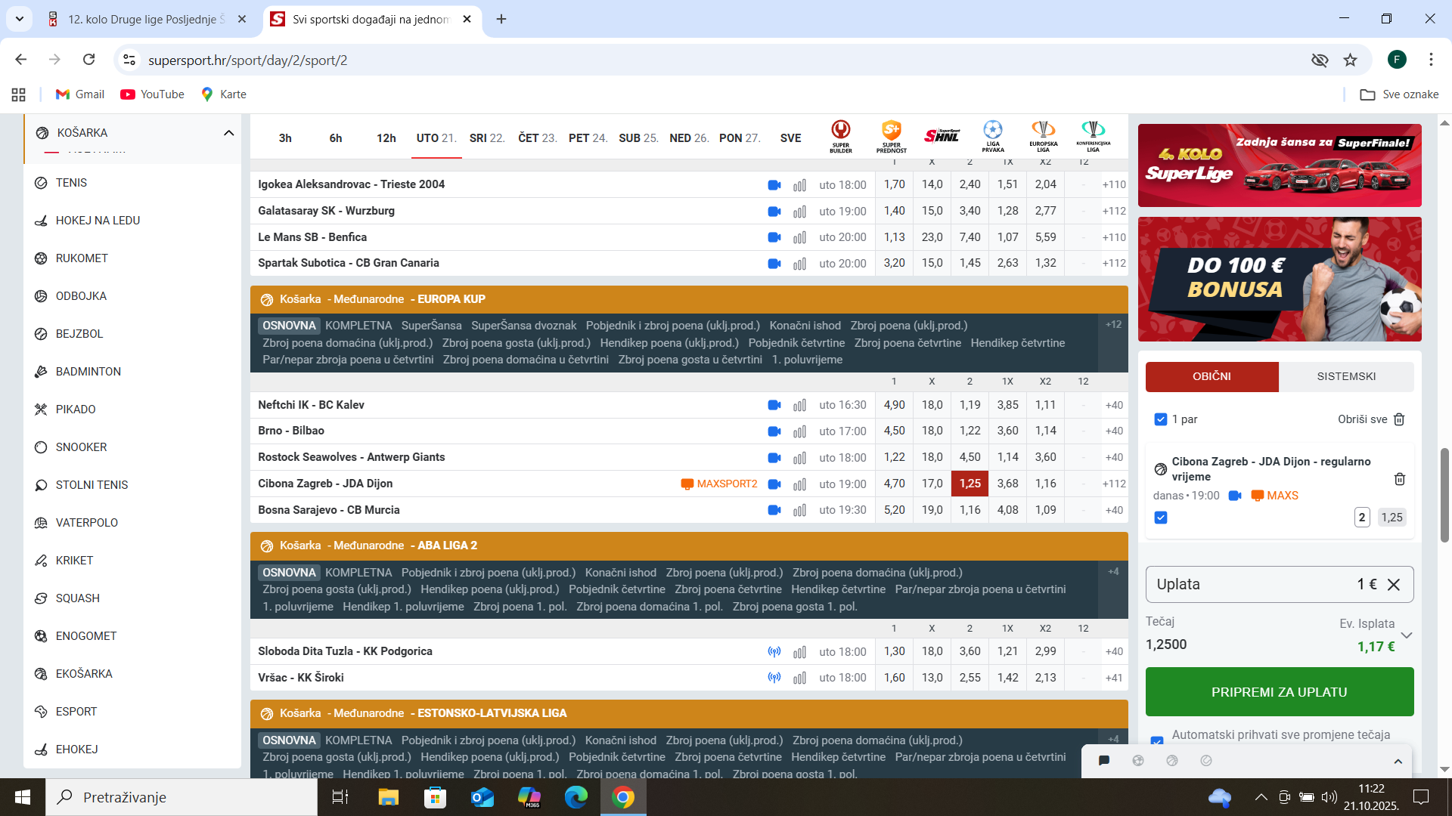This screenshot has width=1452, height=816.
Task: Open Microsoft Store from the taskbar
Action: tap(435, 797)
